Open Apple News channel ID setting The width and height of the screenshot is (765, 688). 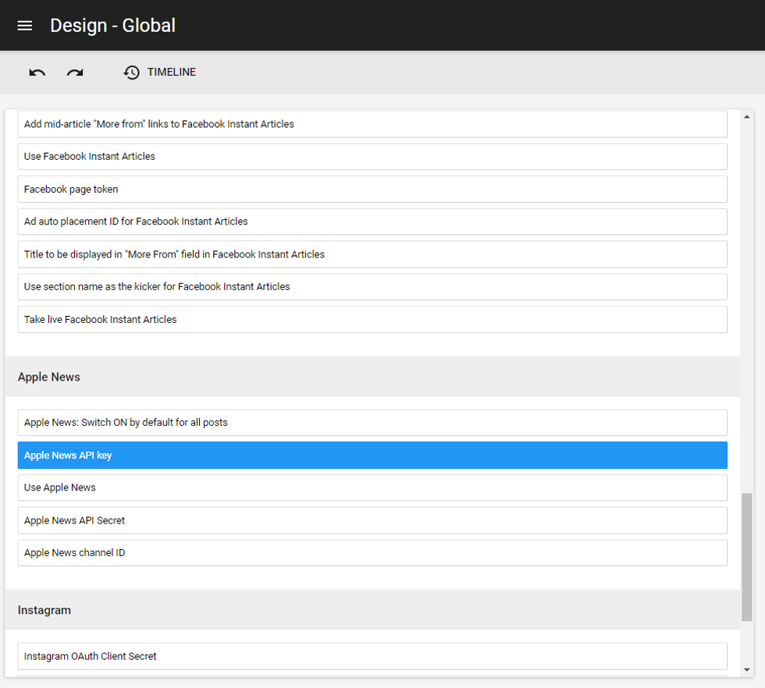(372, 553)
